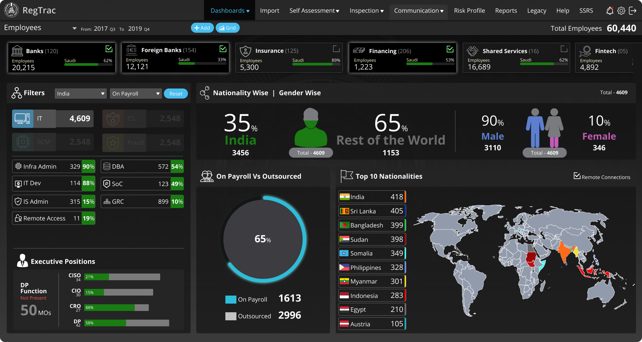
Task: Select the IT computer icon tile
Action: tap(22, 119)
